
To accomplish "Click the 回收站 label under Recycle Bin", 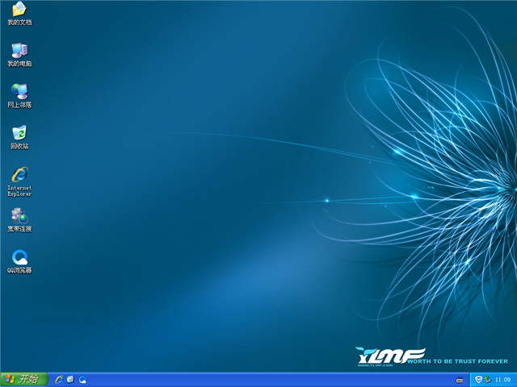I will pos(19,146).
